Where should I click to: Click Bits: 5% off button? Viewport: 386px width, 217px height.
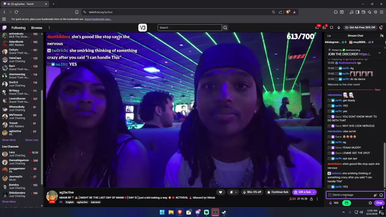pyautogui.click(x=252, y=192)
